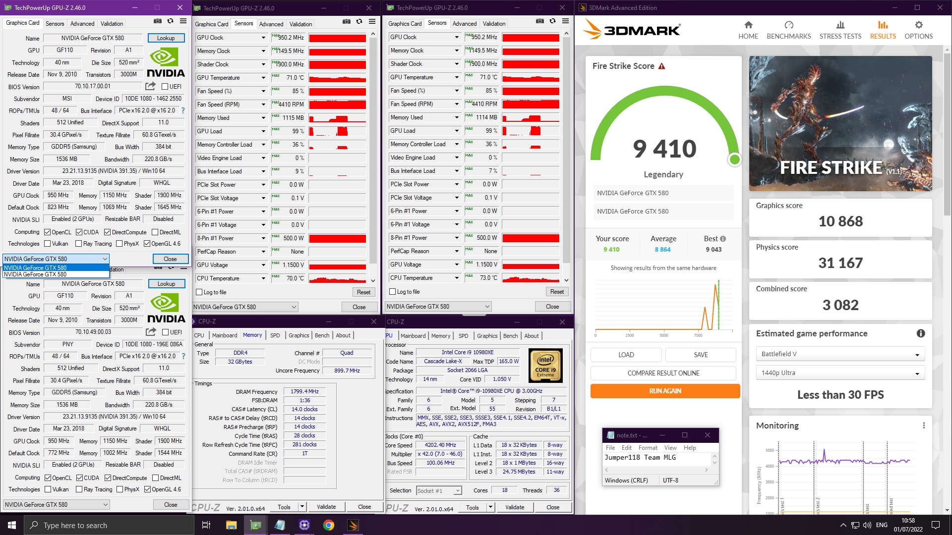This screenshot has height=535, width=952.
Task: Expand Memory Used dropdown in right GPU-Z
Action: point(457,117)
